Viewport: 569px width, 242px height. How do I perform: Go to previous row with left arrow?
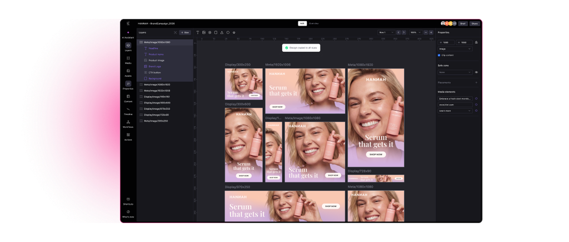click(398, 32)
